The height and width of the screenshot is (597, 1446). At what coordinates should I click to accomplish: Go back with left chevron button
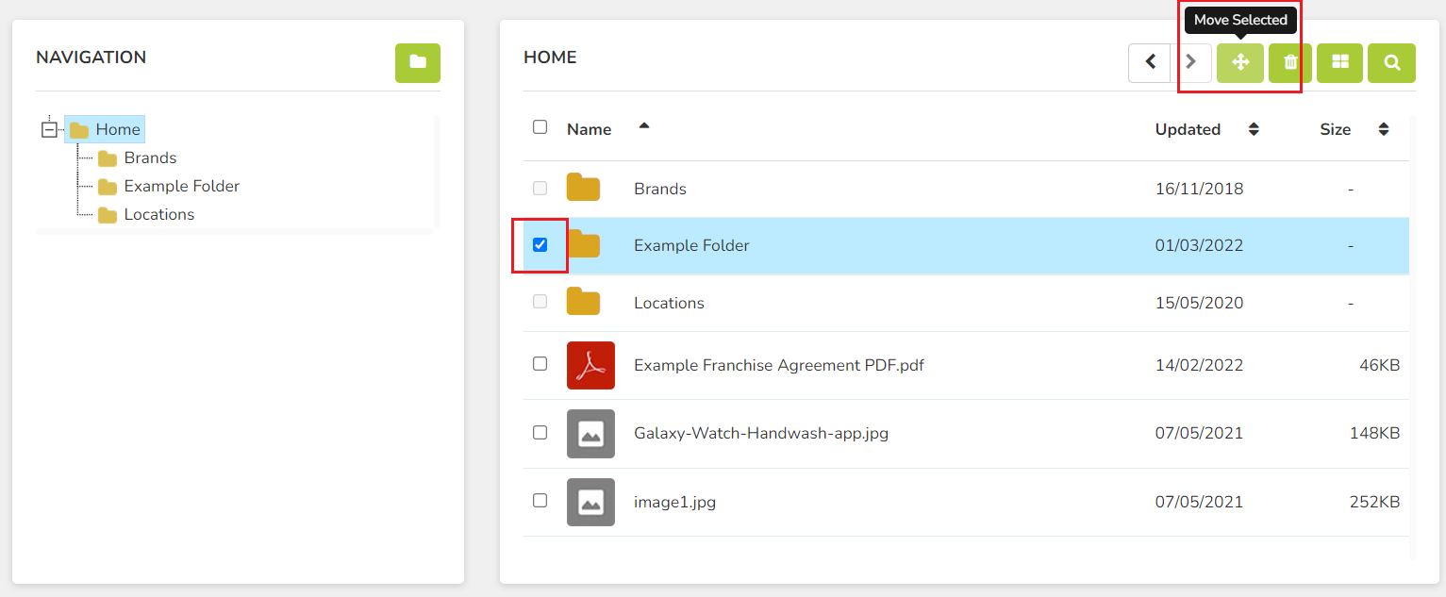1150,62
